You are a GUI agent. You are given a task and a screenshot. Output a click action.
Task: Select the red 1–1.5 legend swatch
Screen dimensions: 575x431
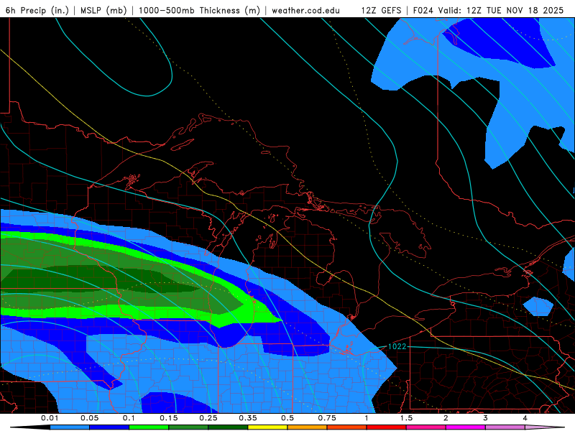[387, 427]
